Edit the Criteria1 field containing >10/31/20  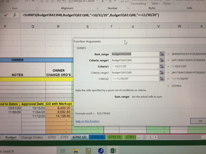click(x=135, y=66)
